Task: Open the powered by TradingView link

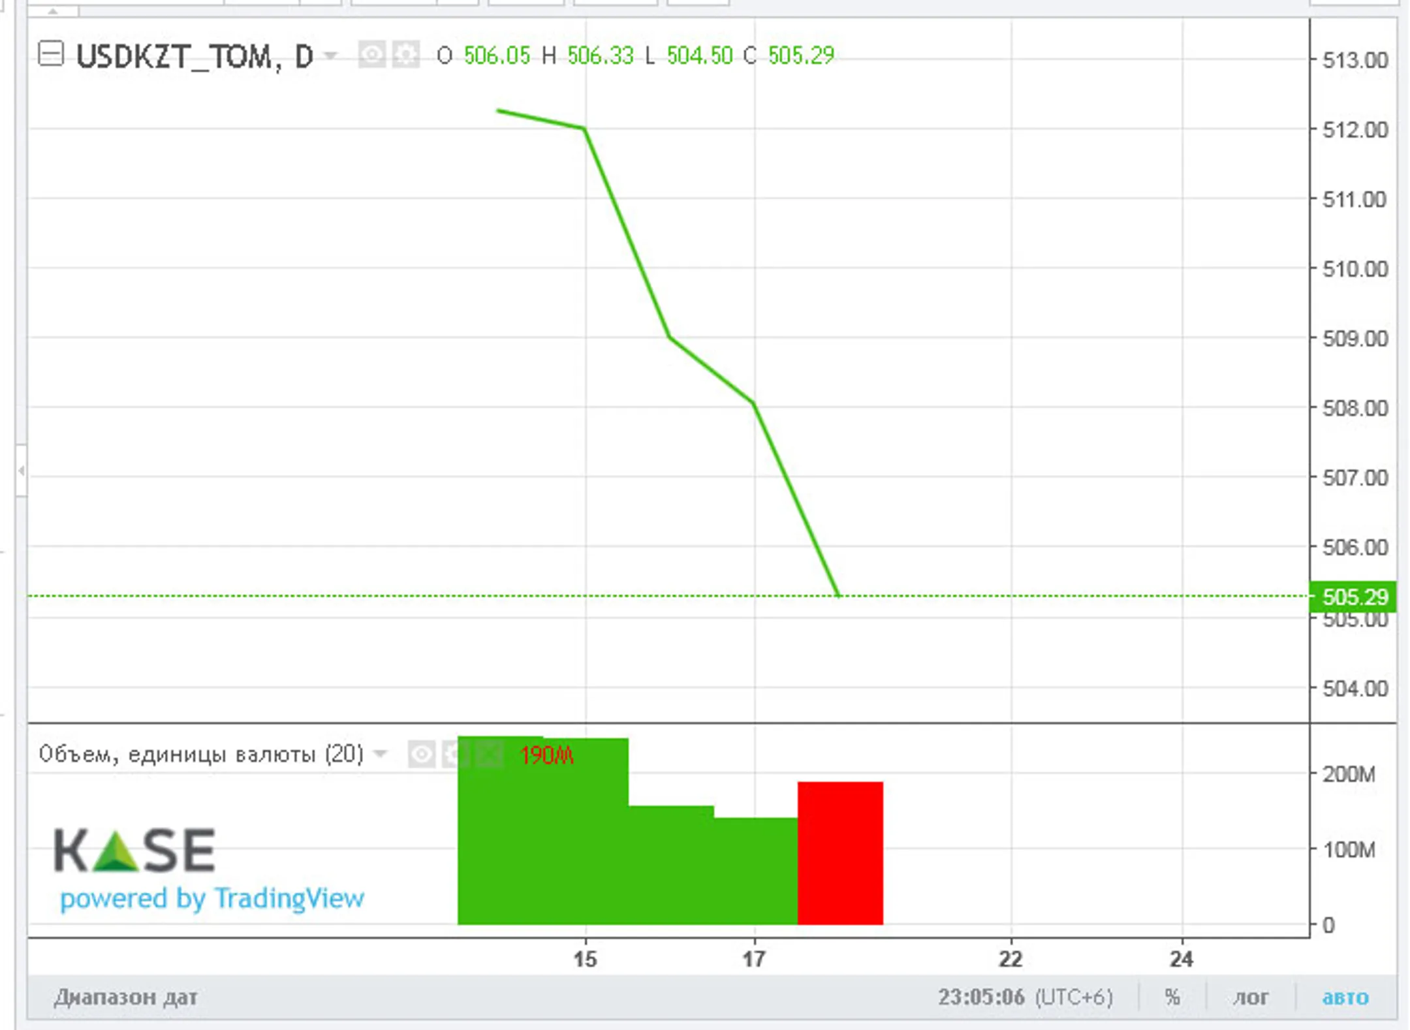Action: tap(211, 899)
